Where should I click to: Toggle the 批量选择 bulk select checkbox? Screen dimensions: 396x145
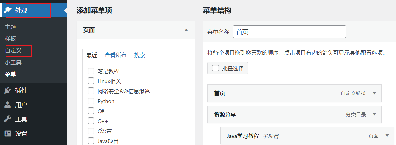coord(216,68)
